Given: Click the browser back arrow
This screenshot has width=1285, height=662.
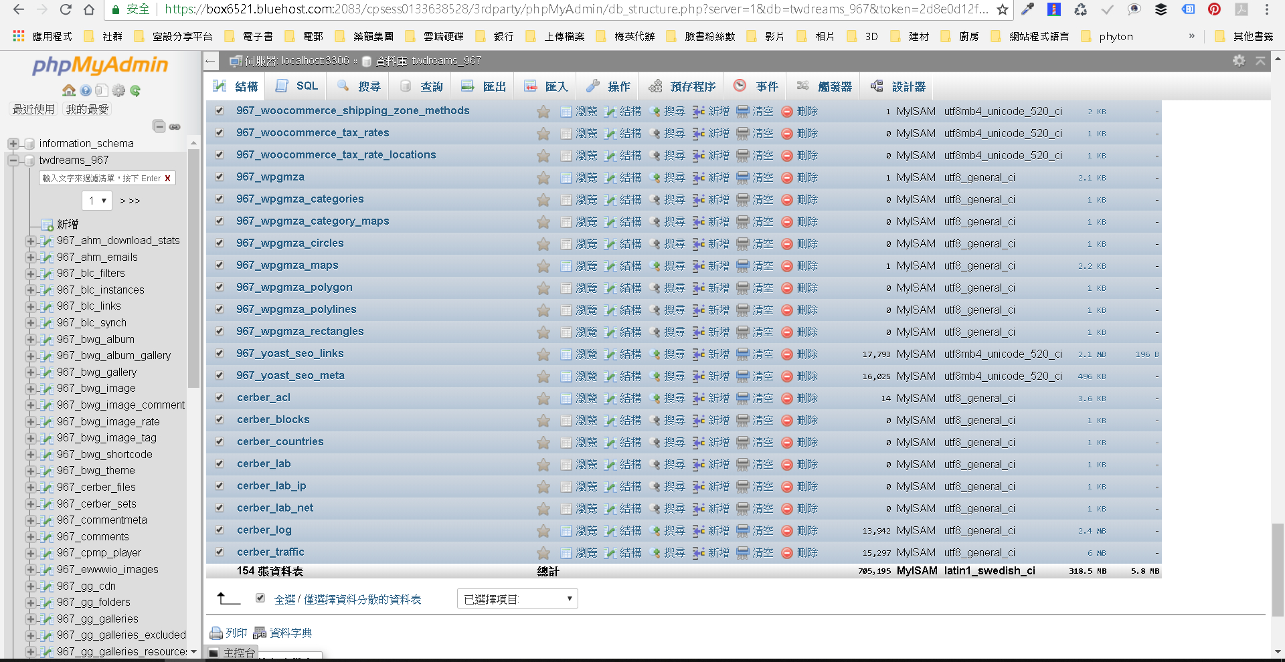Looking at the screenshot, I should tap(18, 9).
